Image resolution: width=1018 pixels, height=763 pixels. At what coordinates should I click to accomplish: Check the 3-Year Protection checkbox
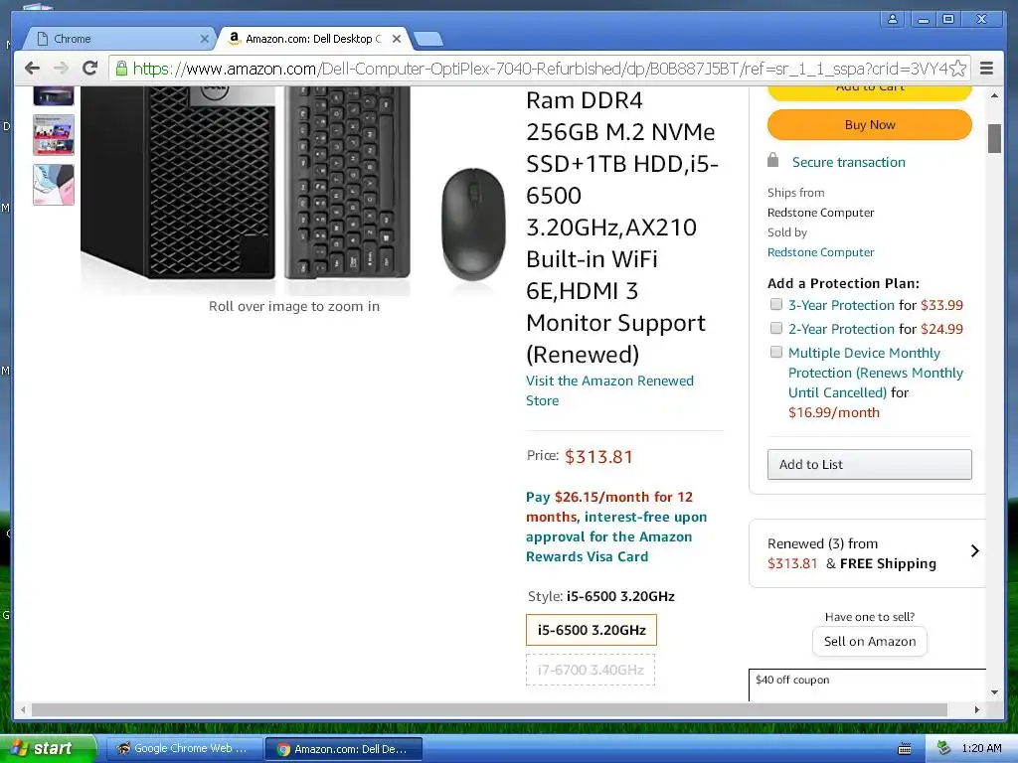click(x=775, y=304)
